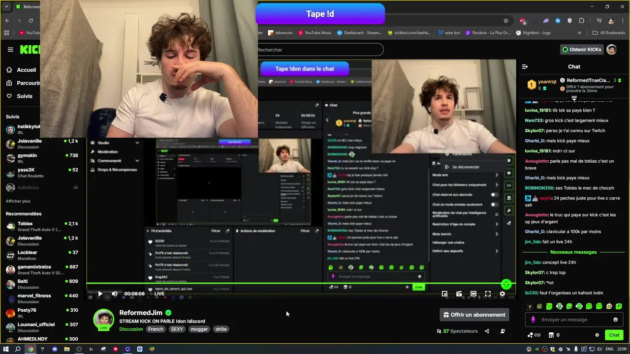Click the Rechercher search field
Image resolution: width=630 pixels, height=354 pixels.
320,50
